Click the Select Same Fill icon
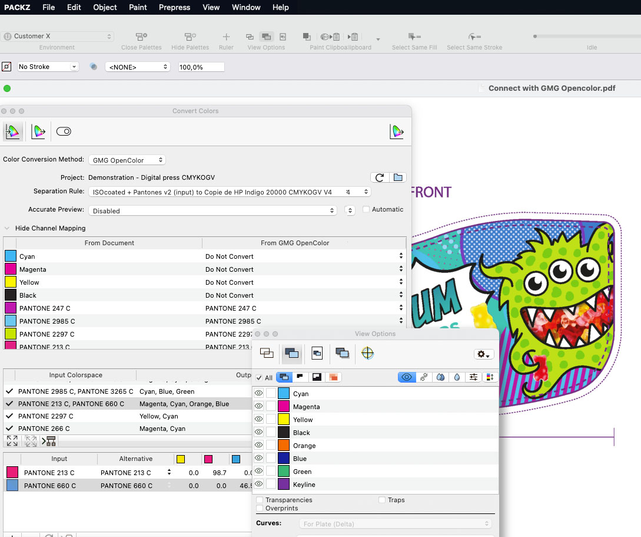 tap(414, 37)
